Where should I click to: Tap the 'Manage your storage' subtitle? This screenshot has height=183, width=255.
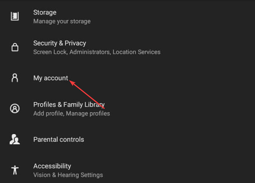(62, 21)
